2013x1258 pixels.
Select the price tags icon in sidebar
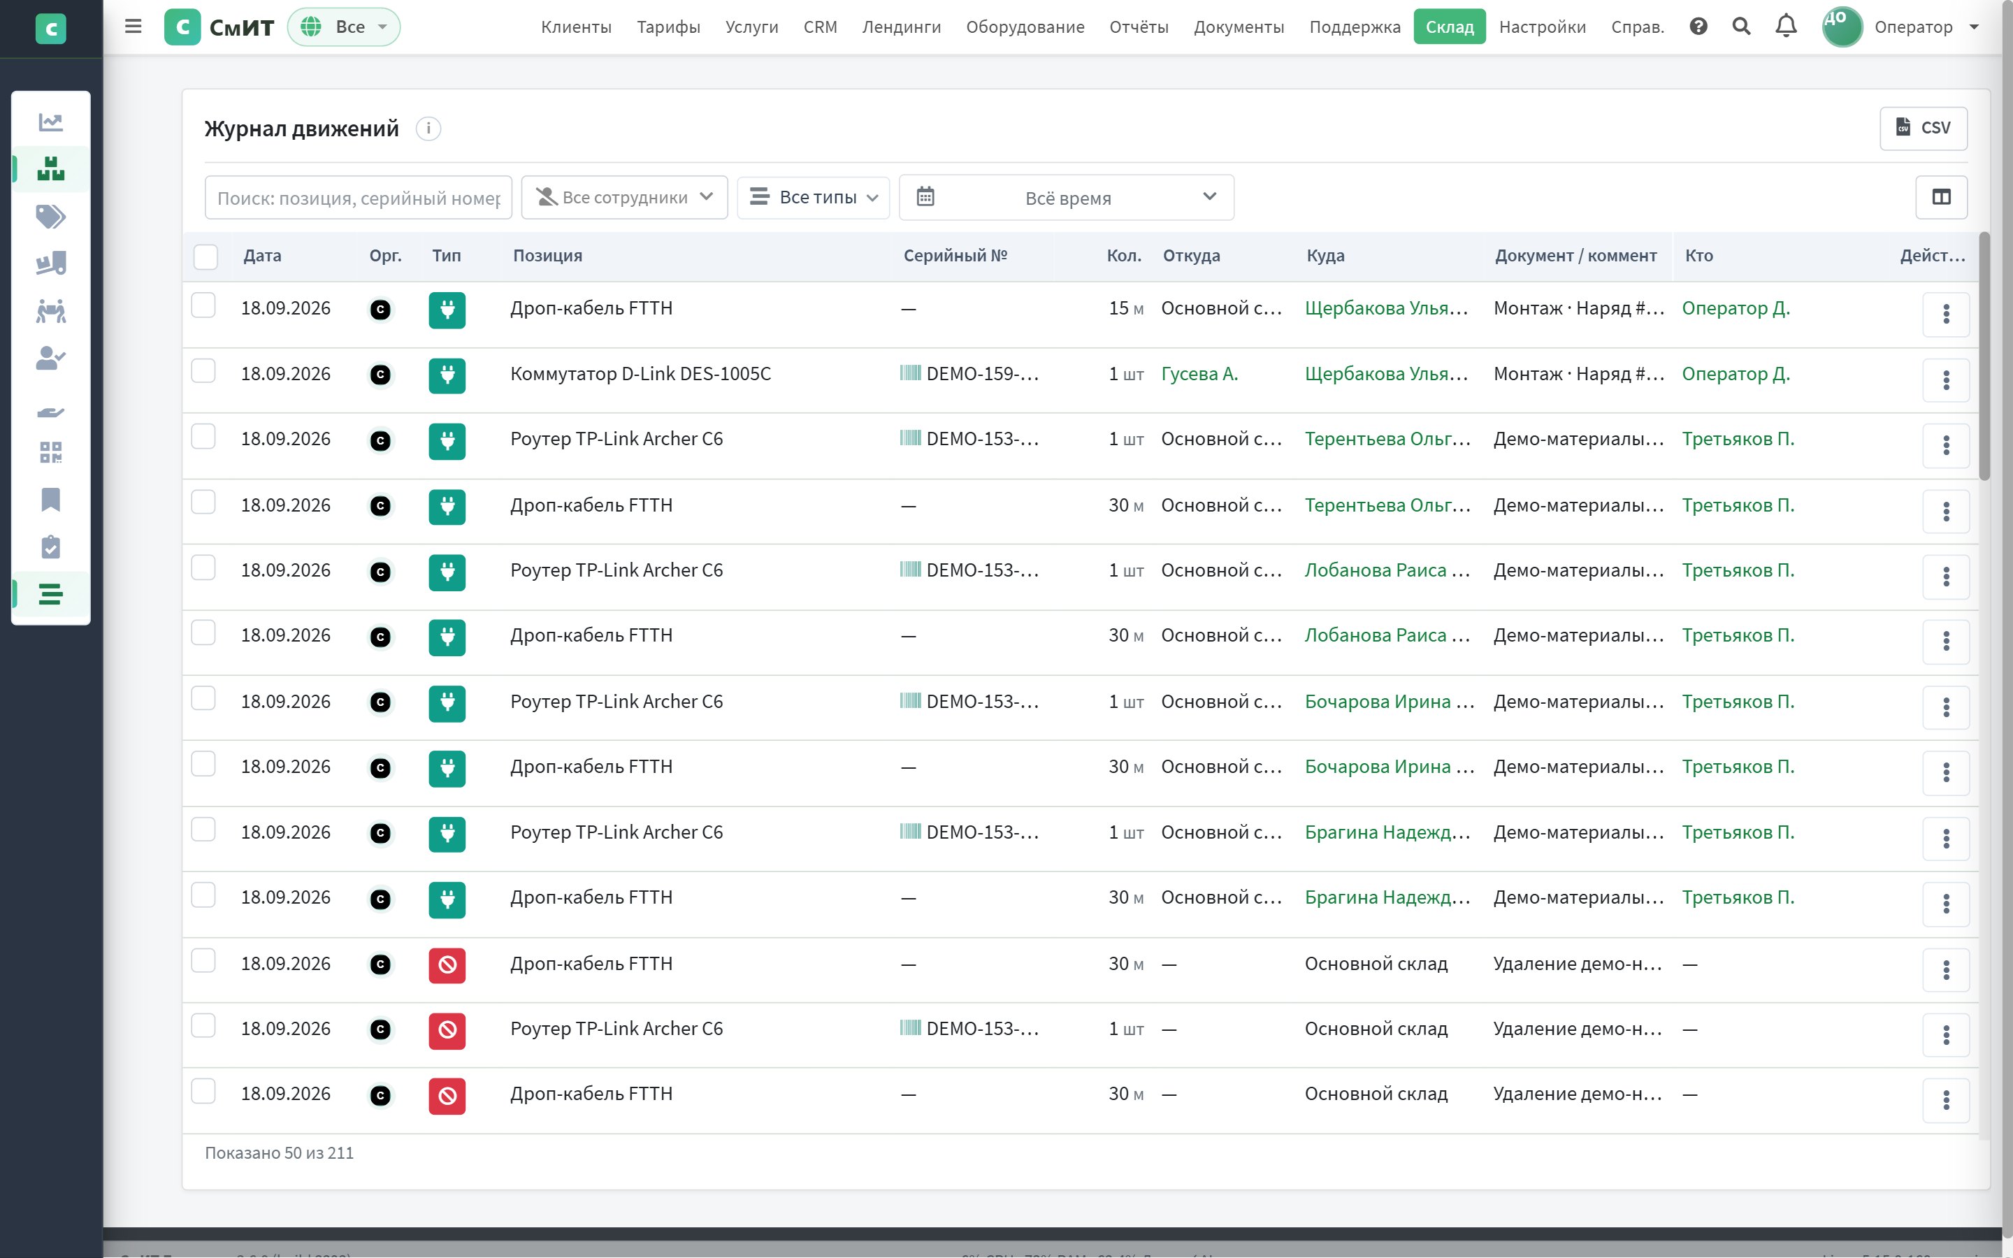[x=51, y=217]
